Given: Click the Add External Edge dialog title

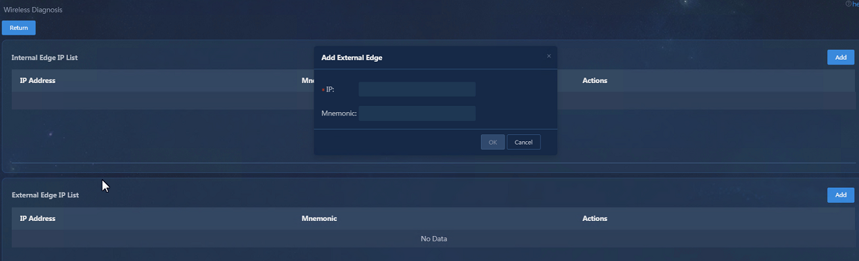Looking at the screenshot, I should [352, 57].
